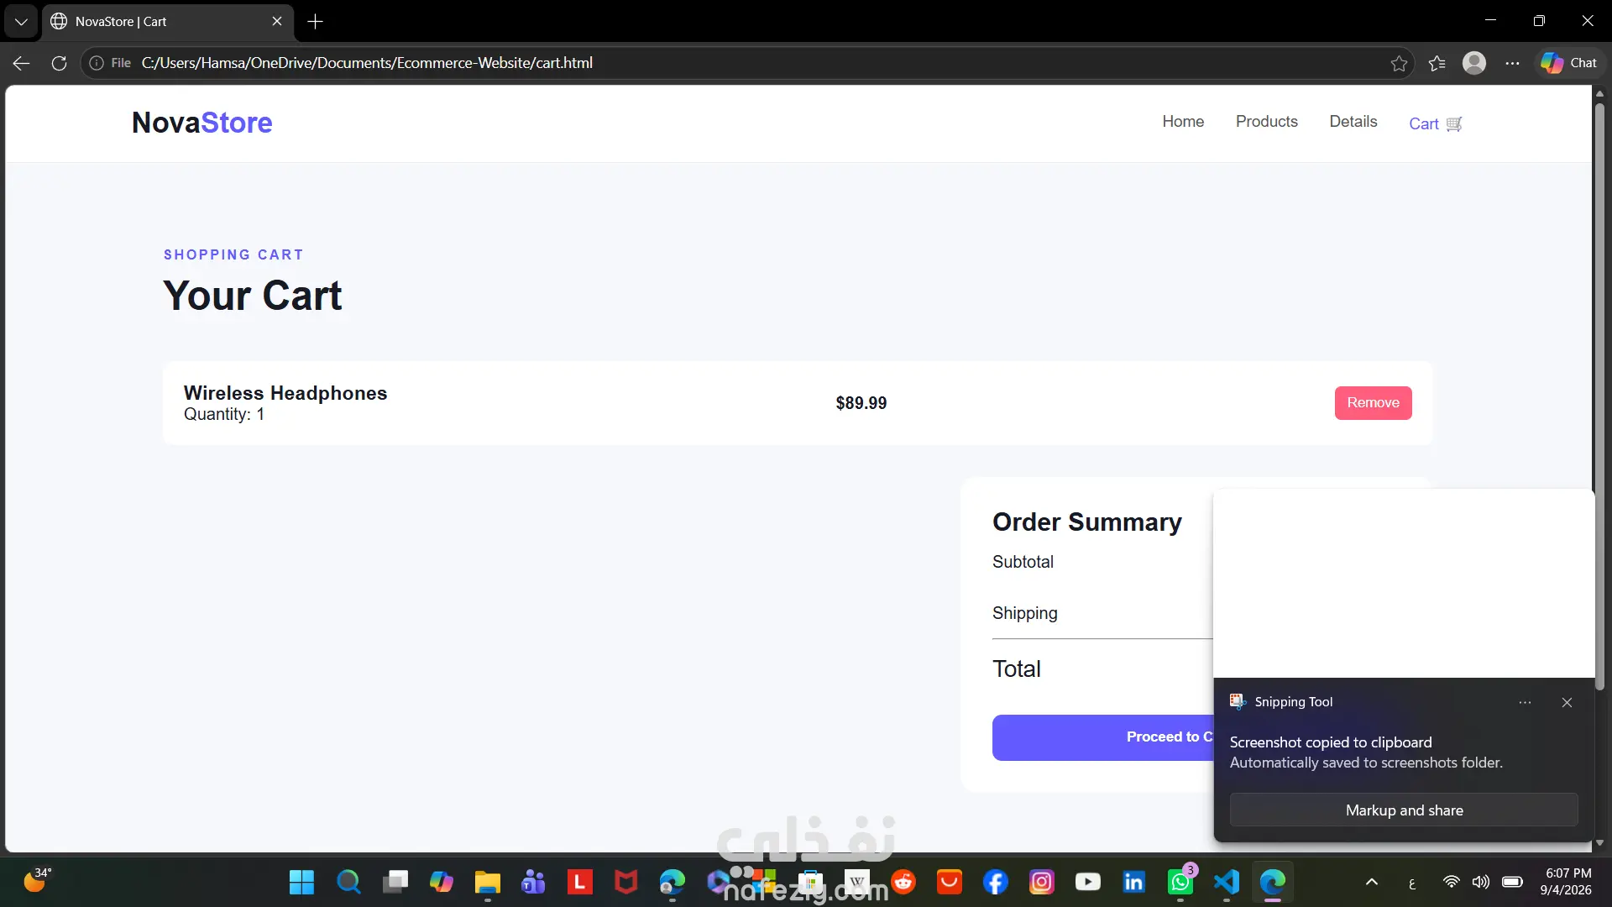1612x907 pixels.
Task: Open Visual Studio Code from taskbar
Action: click(x=1227, y=882)
